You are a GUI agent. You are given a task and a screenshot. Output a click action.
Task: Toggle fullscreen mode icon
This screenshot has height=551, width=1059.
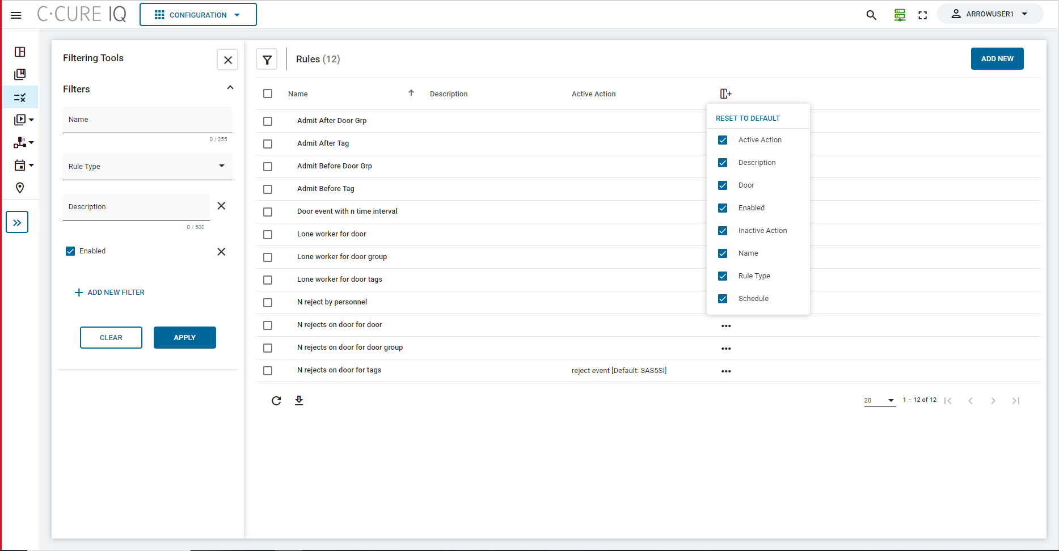click(x=923, y=15)
